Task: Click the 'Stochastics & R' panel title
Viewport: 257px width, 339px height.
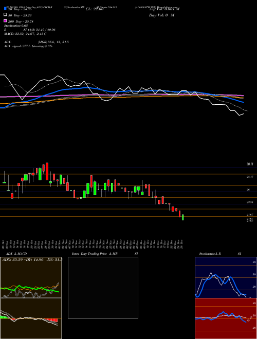Action: (x=210, y=254)
